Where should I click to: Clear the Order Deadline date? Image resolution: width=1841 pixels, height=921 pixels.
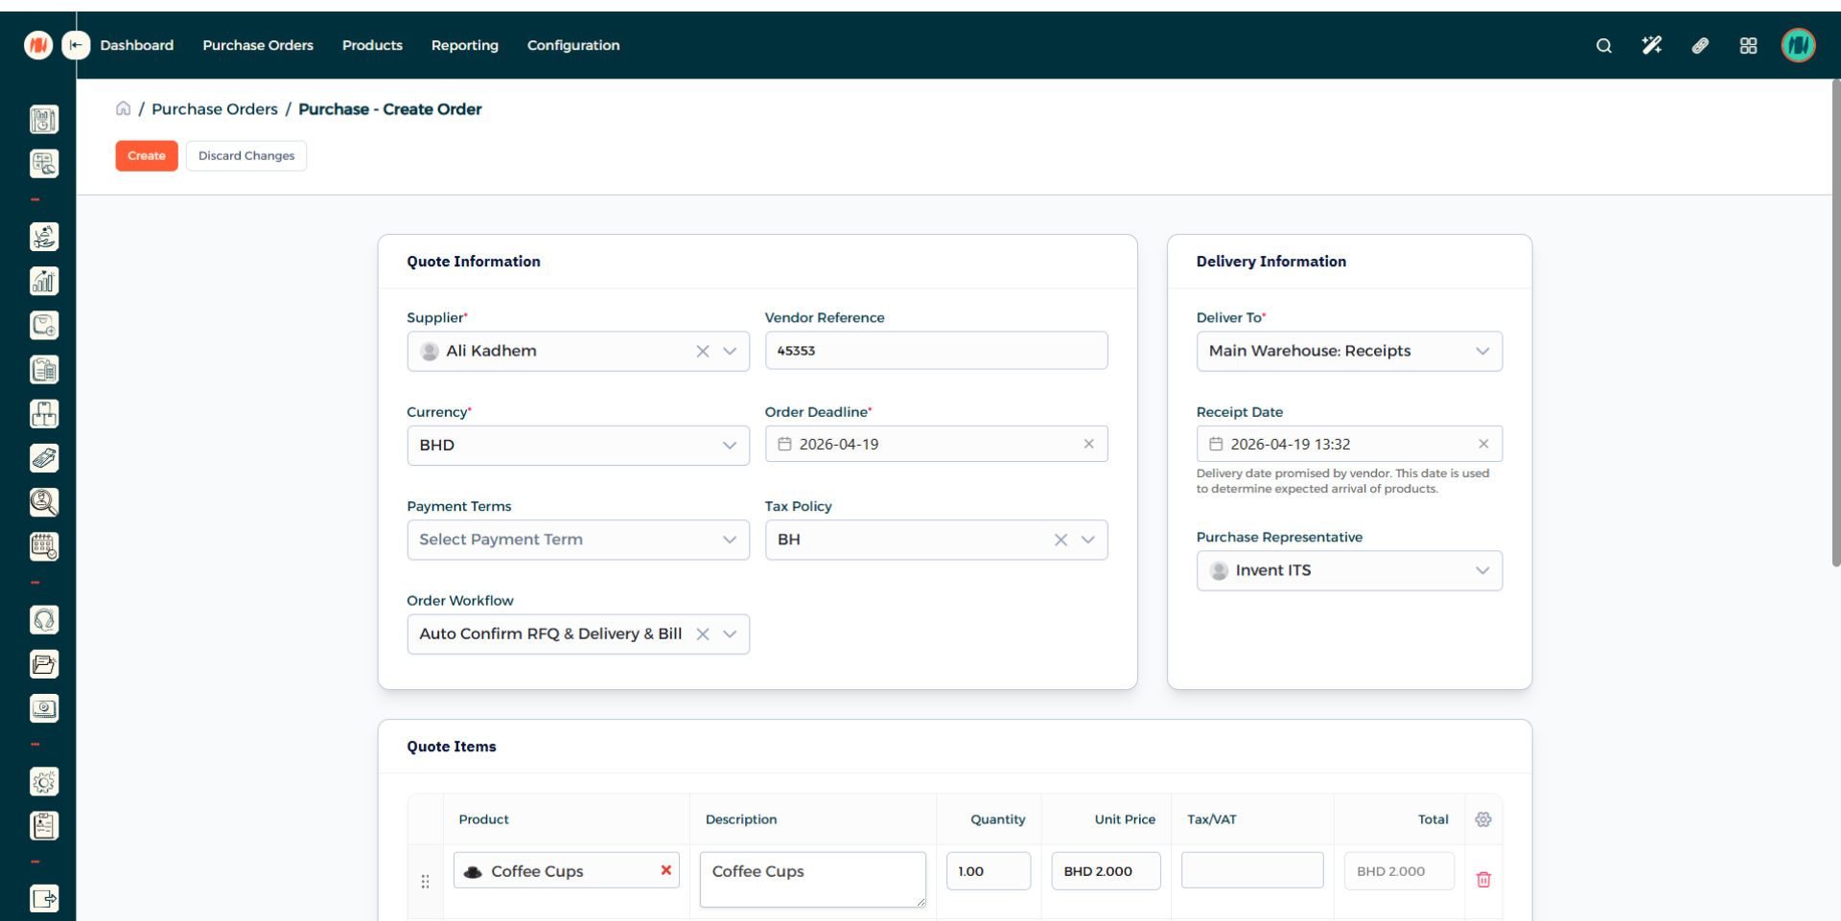point(1088,444)
